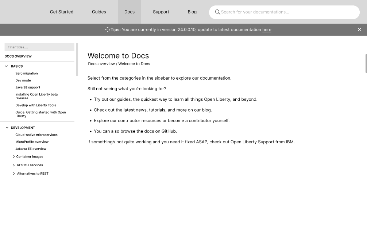The height and width of the screenshot is (235, 367).
Task: Click the Open Liberty Support from IBM sentence
Action: [x=191, y=142]
